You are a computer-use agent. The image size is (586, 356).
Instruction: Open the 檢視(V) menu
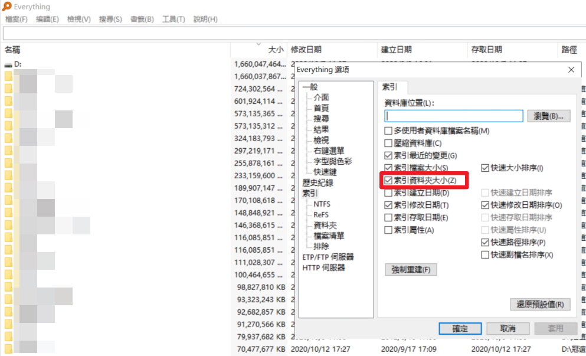(79, 19)
